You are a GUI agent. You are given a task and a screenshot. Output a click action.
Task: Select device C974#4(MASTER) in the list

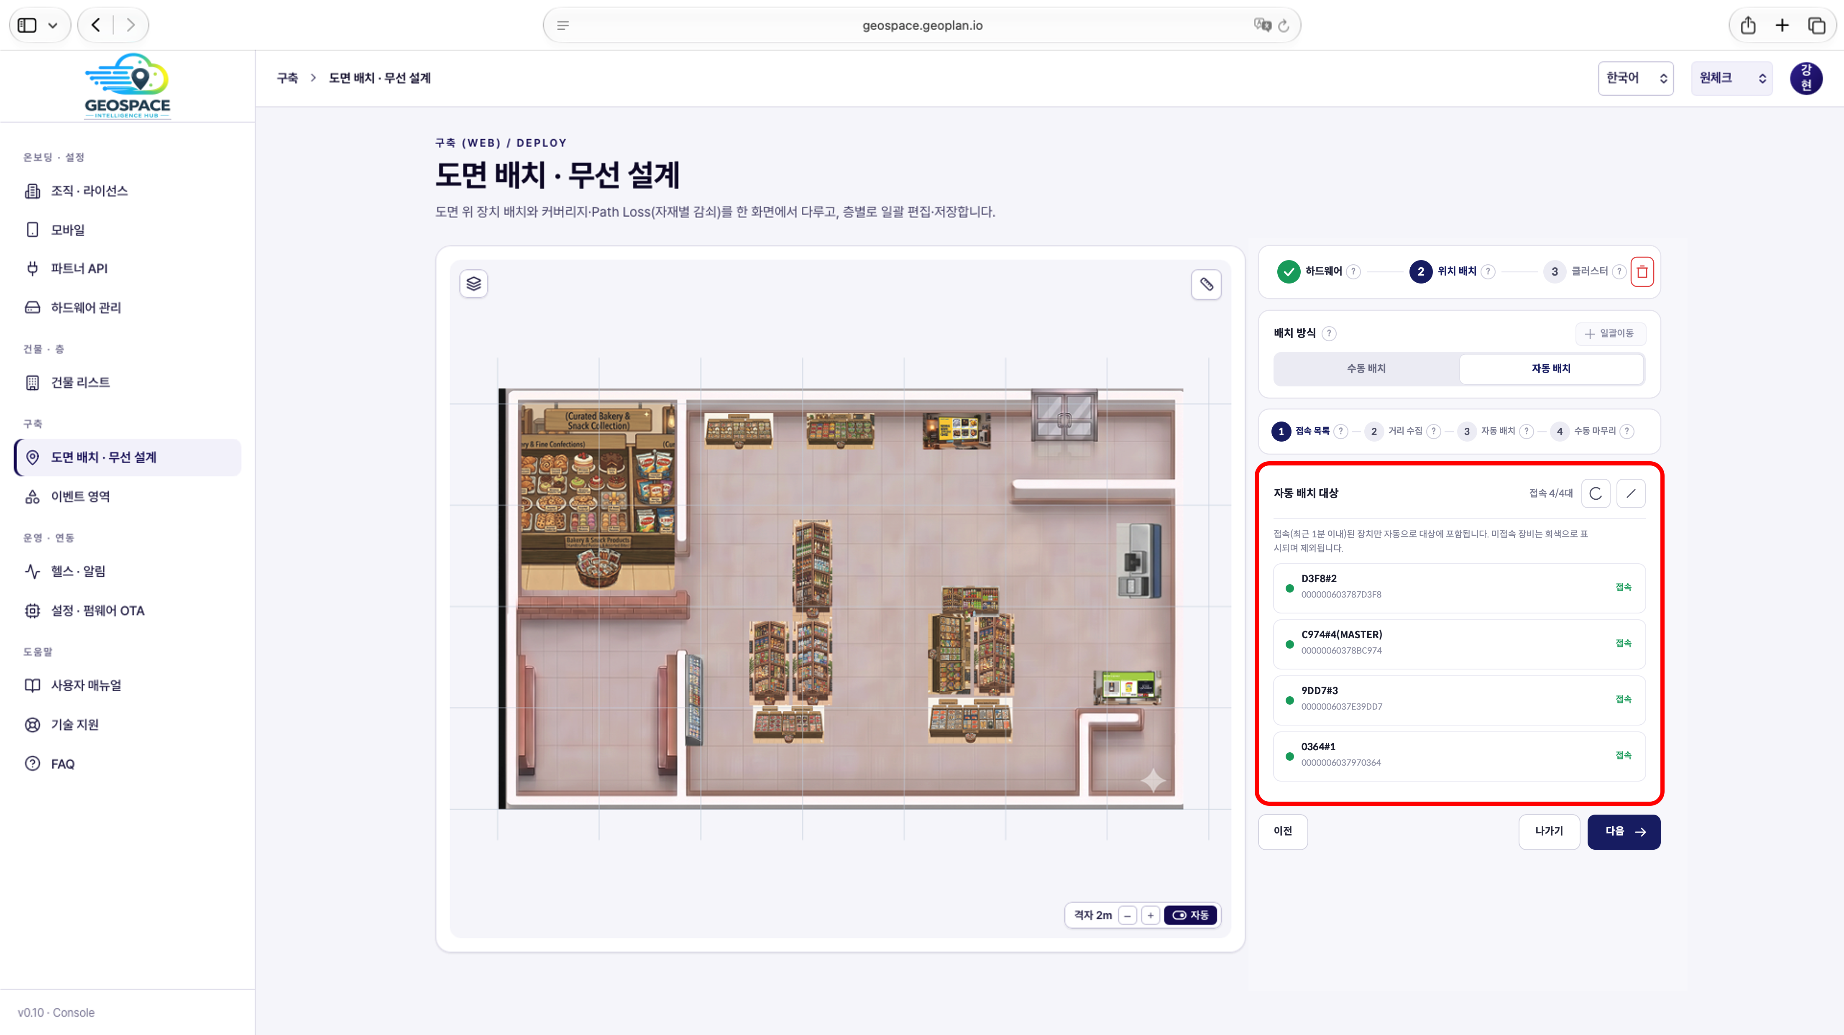[1459, 644]
